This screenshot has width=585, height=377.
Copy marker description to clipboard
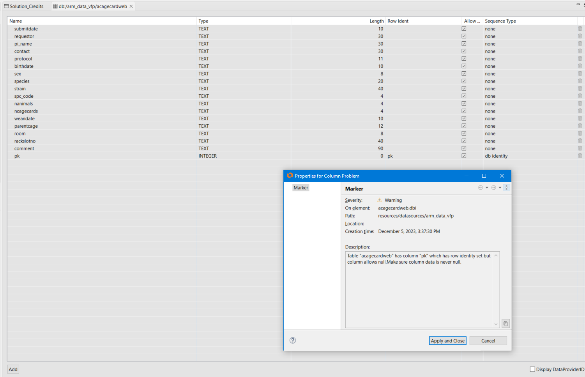coord(505,324)
